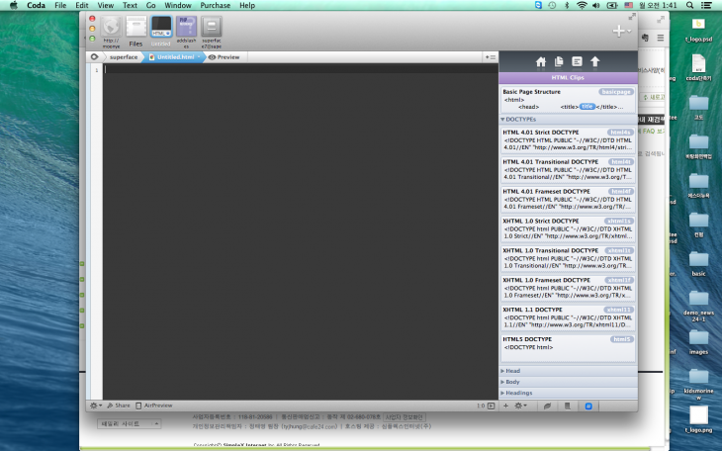The height and width of the screenshot is (451, 722).
Task: Click the plus icon to add new tab
Action: tap(620, 31)
